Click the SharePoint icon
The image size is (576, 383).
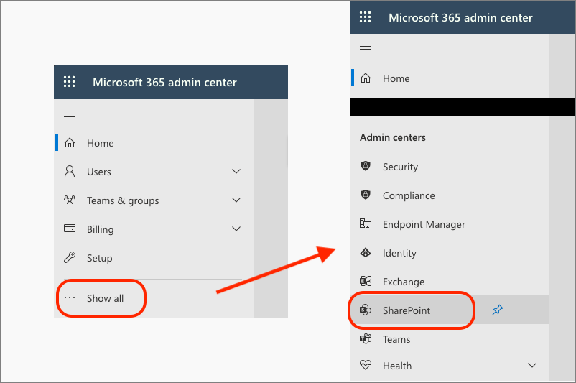click(366, 310)
